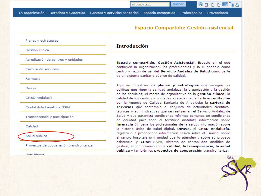Open 'Contabilidad analítica SSPA' link
This screenshot has width=261, height=196.
click(48, 107)
